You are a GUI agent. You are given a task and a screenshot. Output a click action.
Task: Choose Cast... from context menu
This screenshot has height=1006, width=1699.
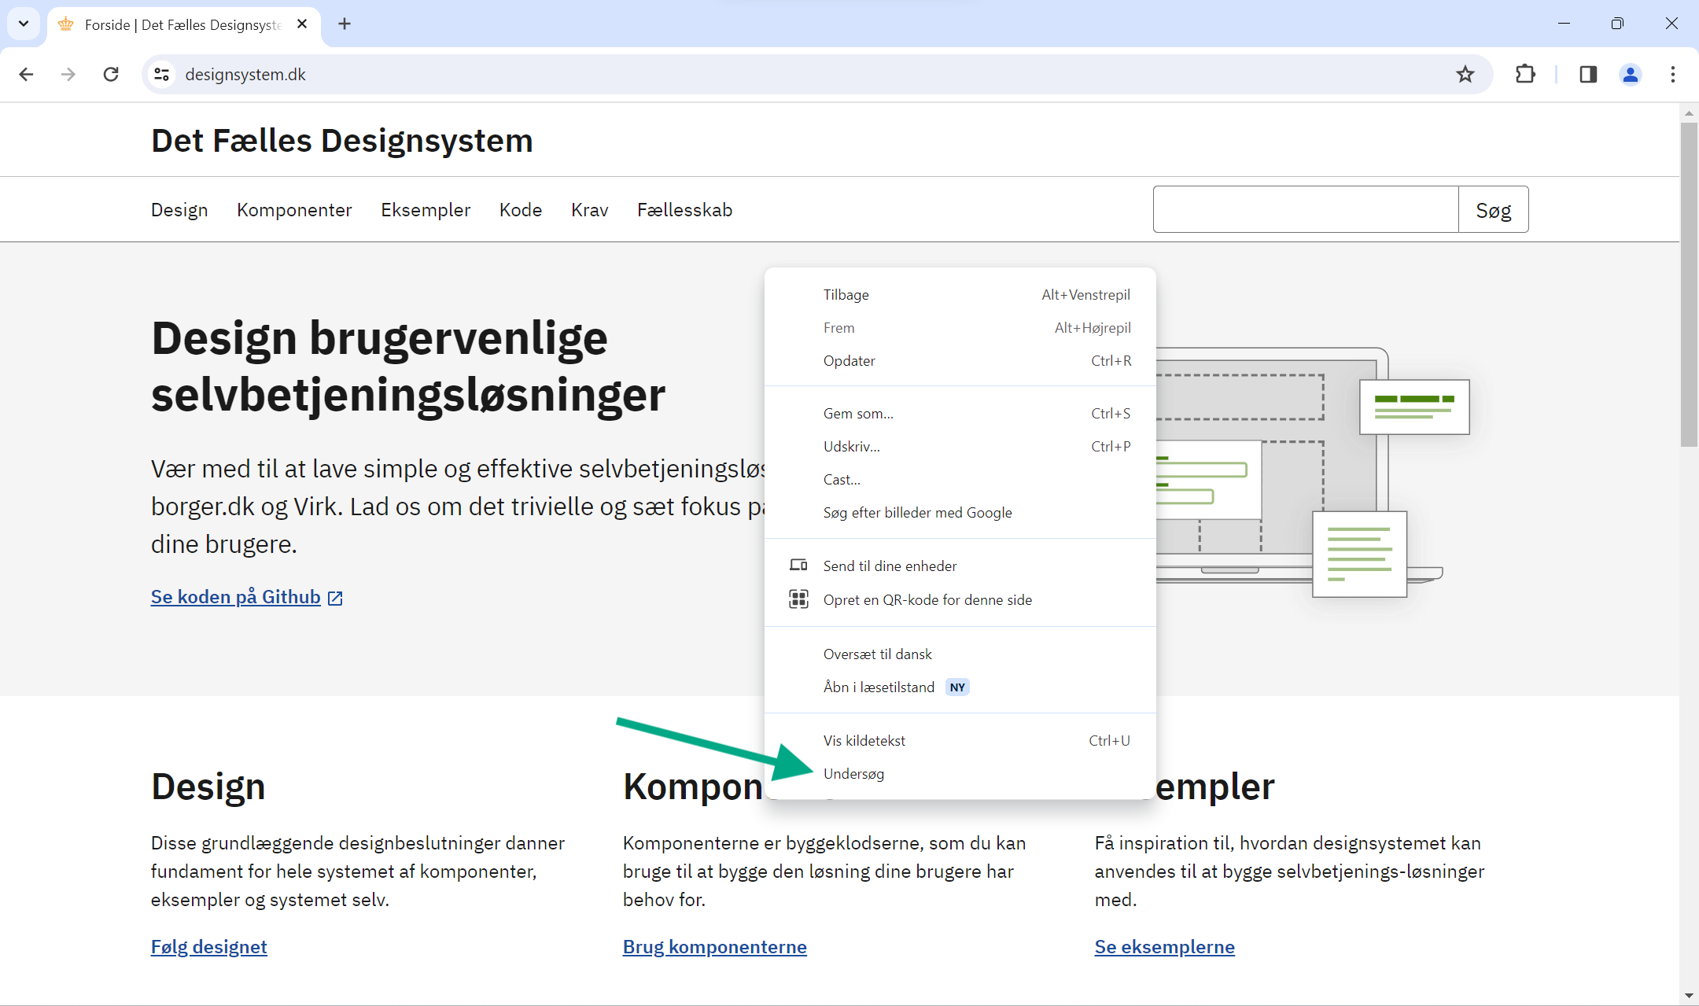(x=960, y=480)
